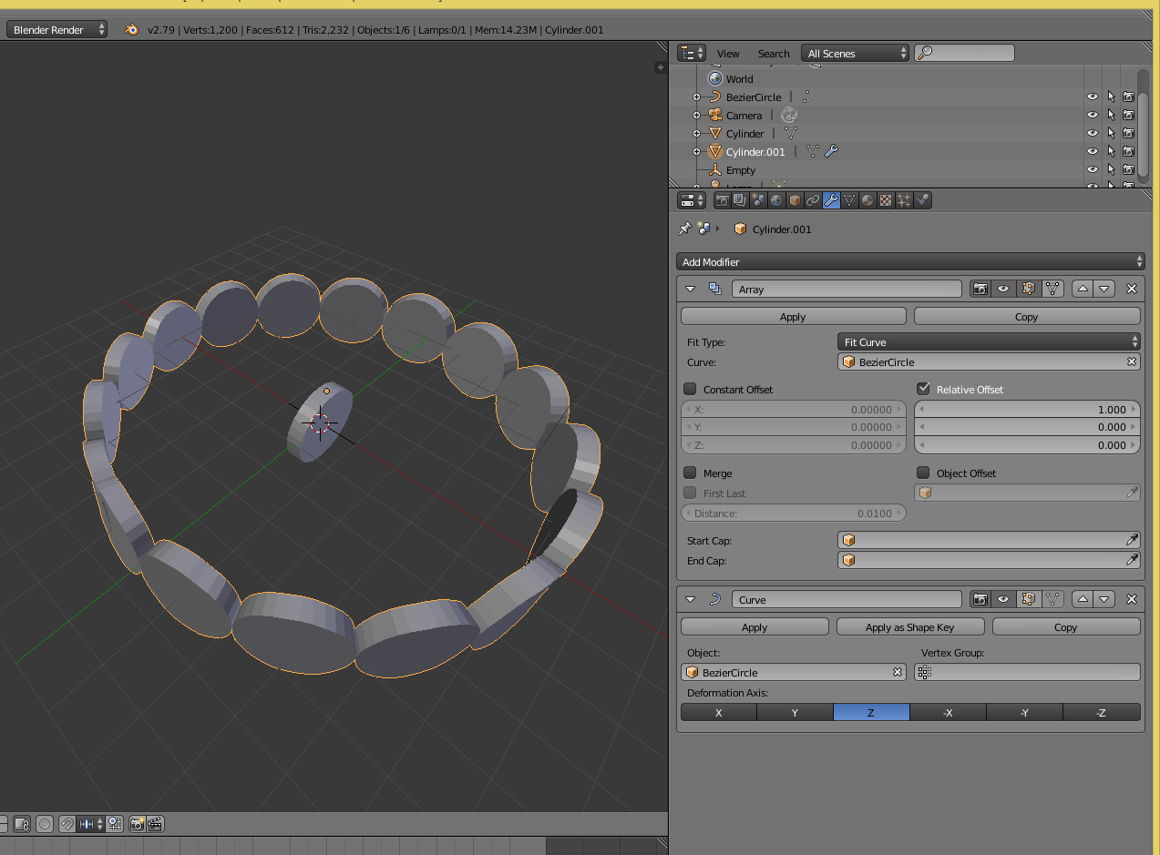Toggle Curve modifier edit mode display button

pos(1028,599)
